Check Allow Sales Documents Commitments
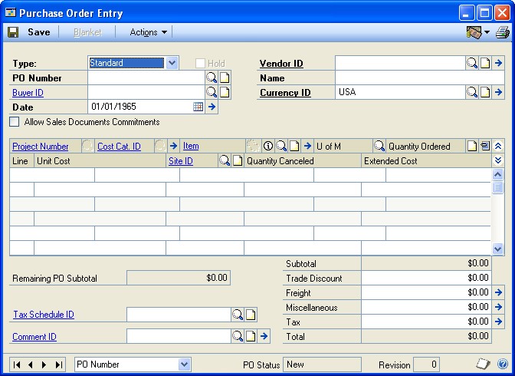This screenshot has height=376, width=515. 15,122
